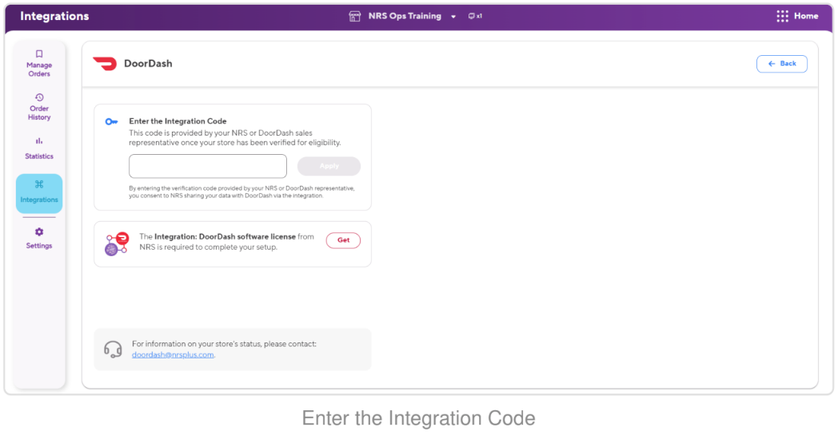Click the 'Enter the Integration Code' heading
Image resolution: width=838 pixels, height=435 pixels.
point(178,121)
